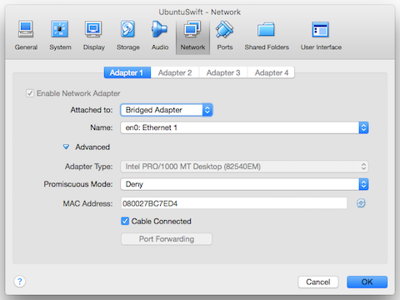Switch to the Adapter 2 tab
Viewport: 400px width, 300px height.
175,72
